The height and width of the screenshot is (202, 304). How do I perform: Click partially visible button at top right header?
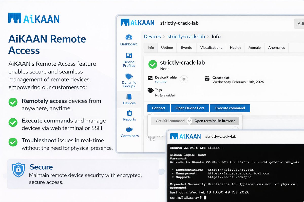pos(299,23)
